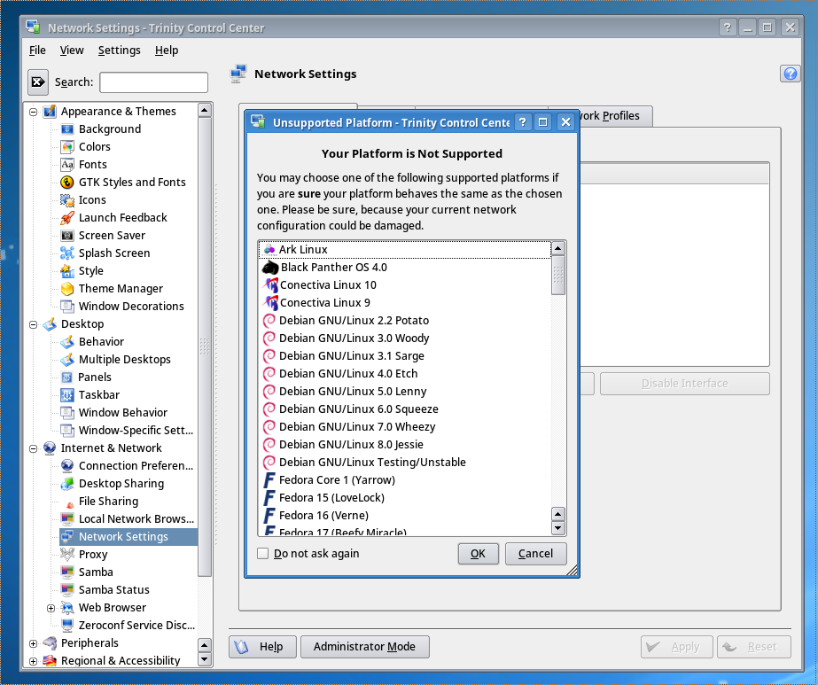Click the Help button at the bottom

pyautogui.click(x=262, y=647)
